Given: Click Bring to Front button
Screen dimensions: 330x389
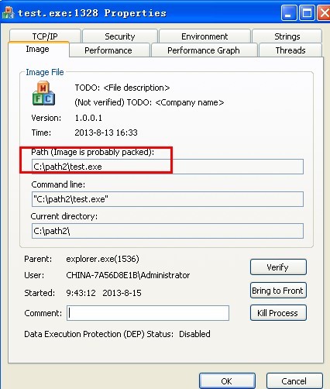Looking at the screenshot, I should tap(278, 291).
